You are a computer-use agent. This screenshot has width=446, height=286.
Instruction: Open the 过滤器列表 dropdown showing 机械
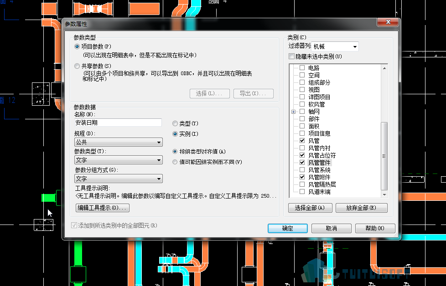coord(335,46)
